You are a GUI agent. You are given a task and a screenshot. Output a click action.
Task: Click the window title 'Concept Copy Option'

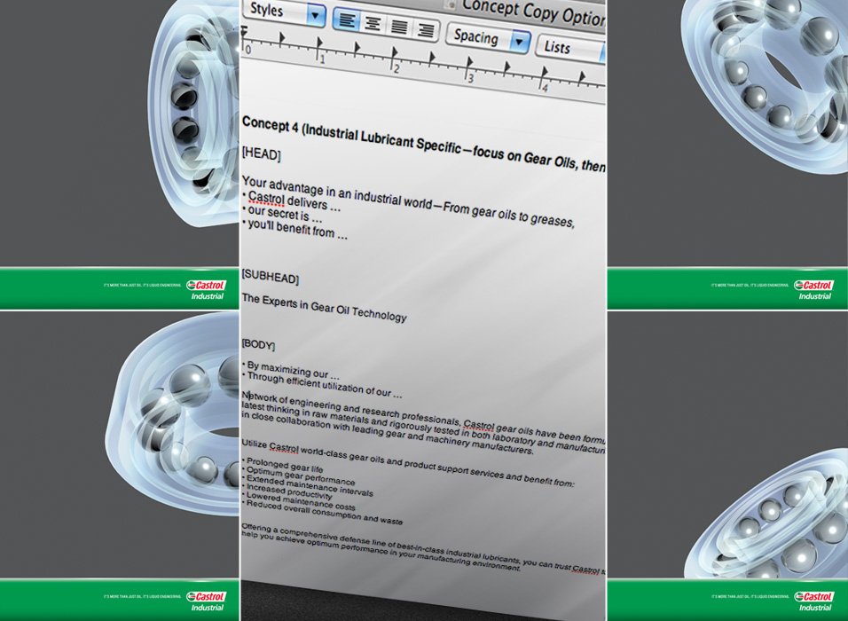[533, 12]
